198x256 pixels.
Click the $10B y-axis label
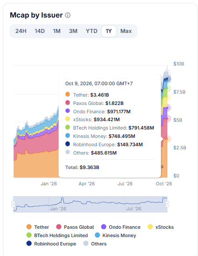pyautogui.click(x=179, y=64)
